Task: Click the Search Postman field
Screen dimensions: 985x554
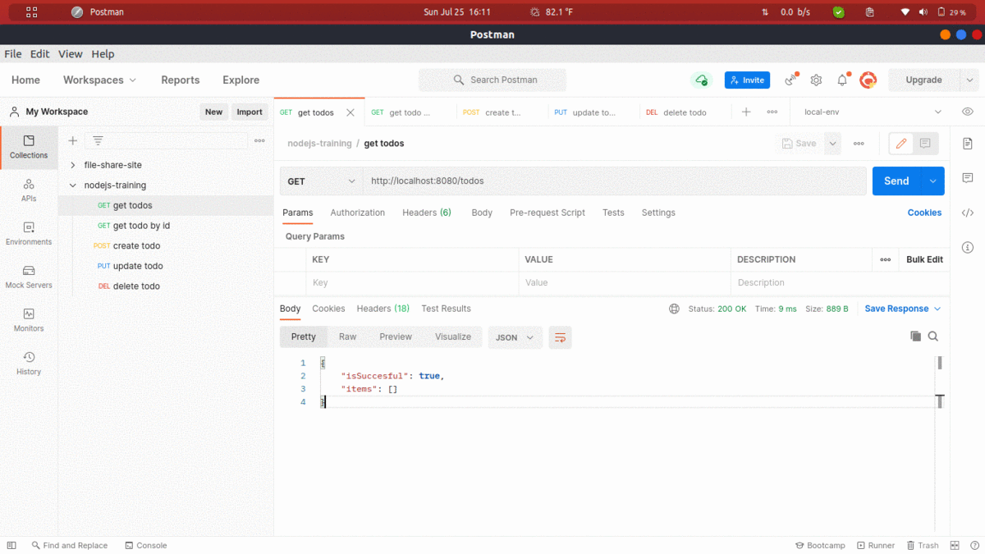Action: [x=492, y=80]
